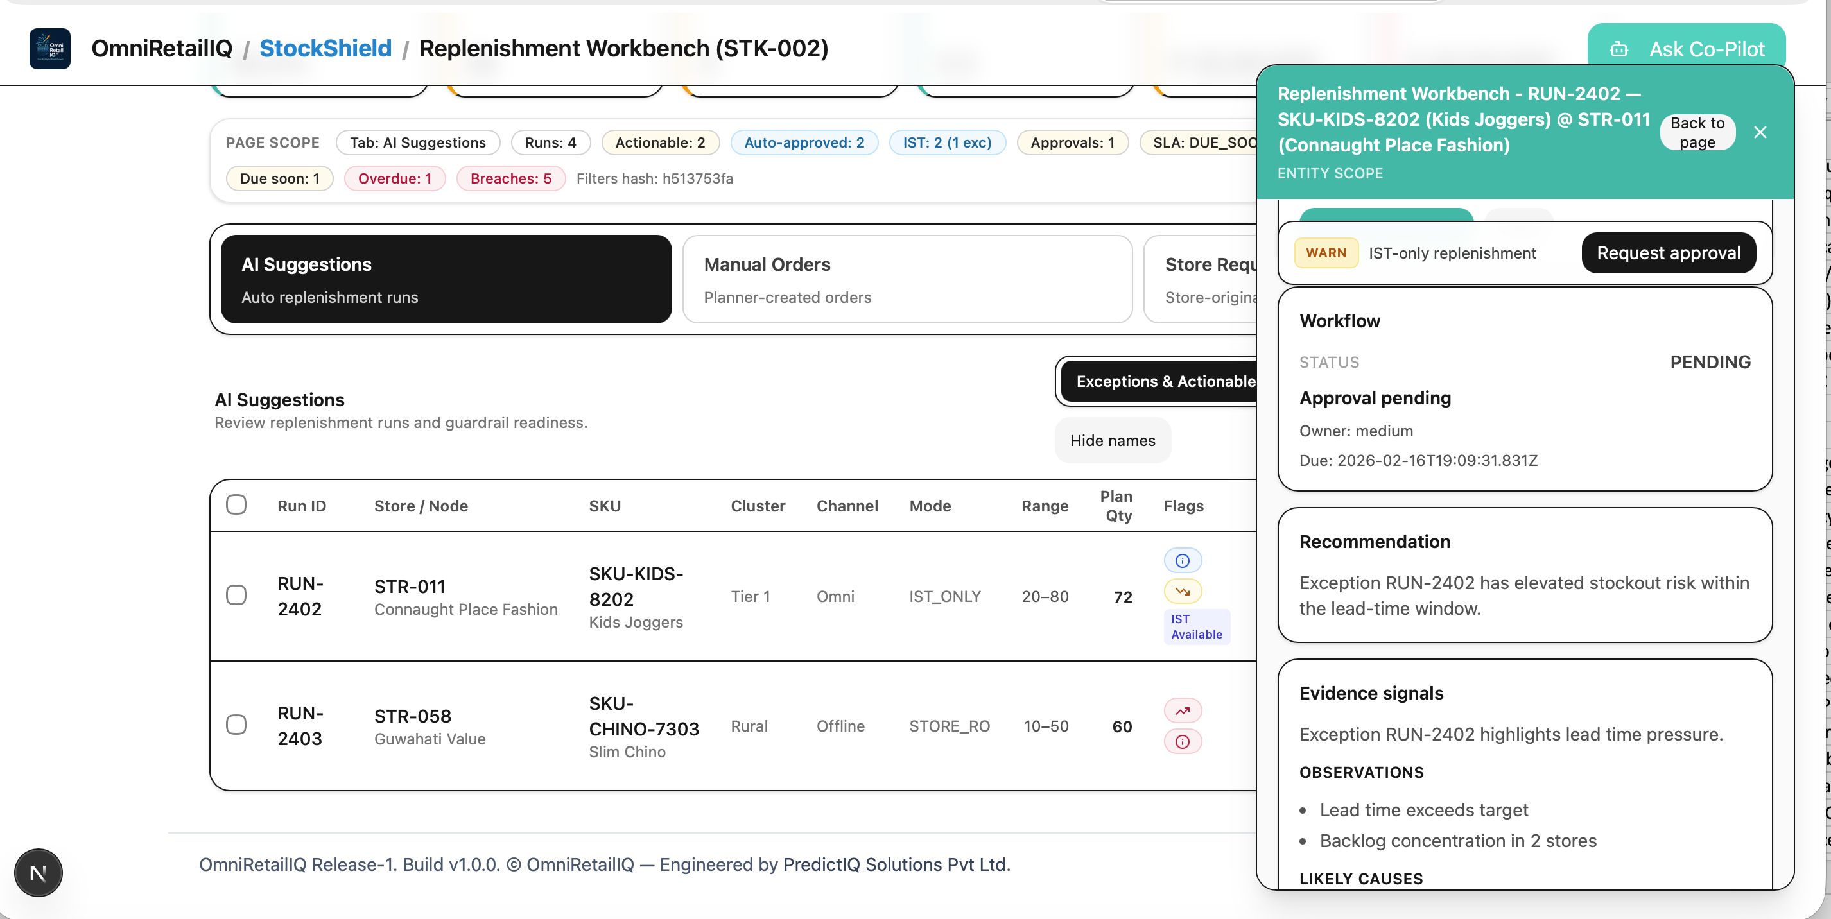Toggle the select-all runs checkbox
The width and height of the screenshot is (1831, 919).
click(236, 504)
